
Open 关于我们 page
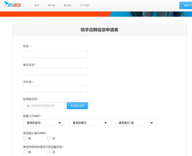pos(85,5)
